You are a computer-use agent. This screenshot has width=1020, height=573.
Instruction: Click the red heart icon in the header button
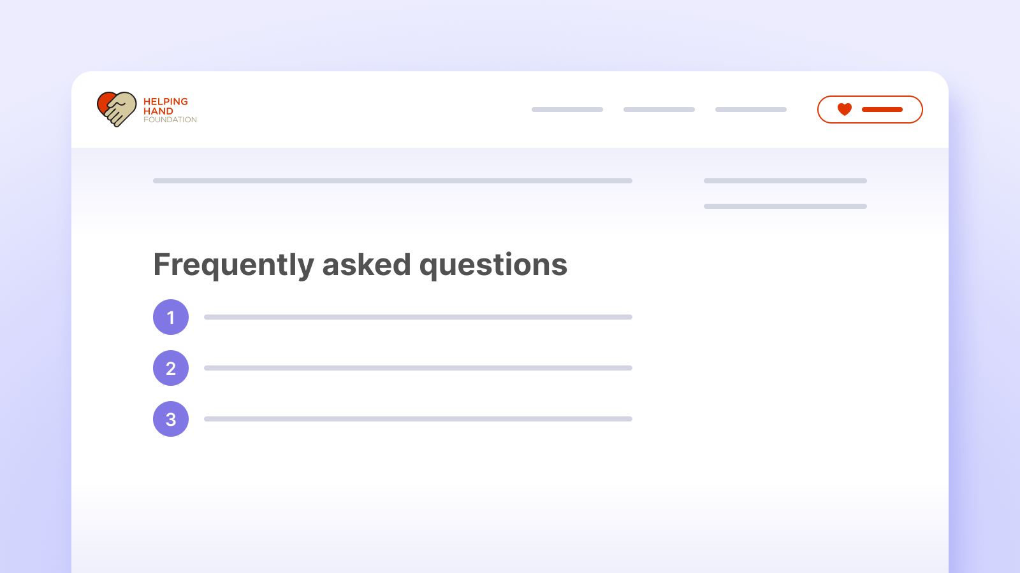point(845,110)
